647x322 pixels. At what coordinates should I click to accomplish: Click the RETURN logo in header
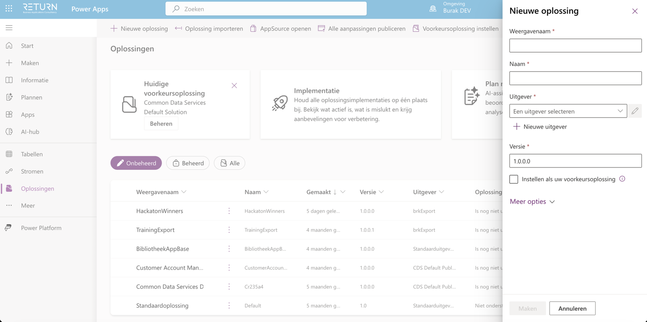(40, 8)
